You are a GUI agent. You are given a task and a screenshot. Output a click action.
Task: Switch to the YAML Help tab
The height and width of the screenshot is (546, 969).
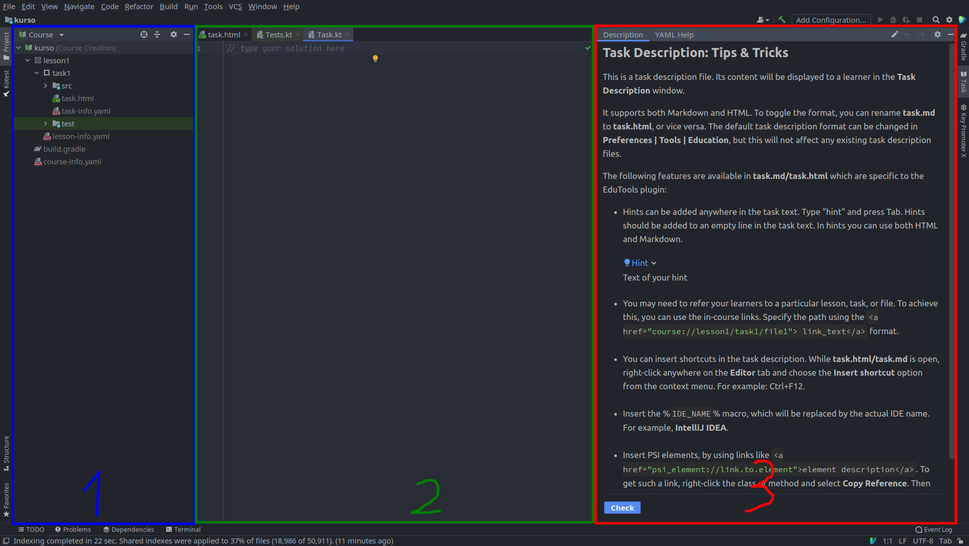(674, 34)
